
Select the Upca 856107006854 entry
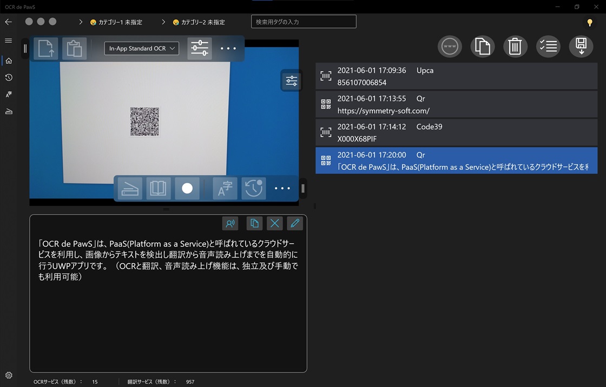click(457, 76)
